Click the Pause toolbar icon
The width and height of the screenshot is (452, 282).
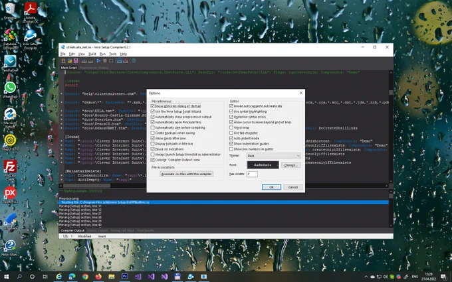pos(104,61)
